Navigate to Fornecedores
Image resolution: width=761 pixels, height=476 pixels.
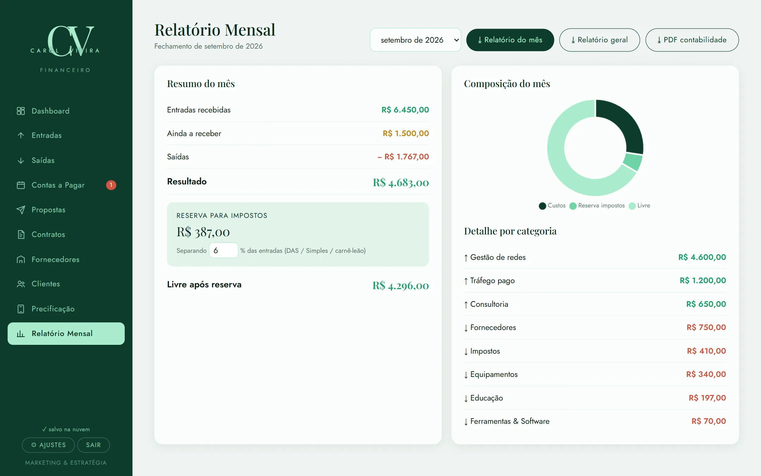point(66,260)
